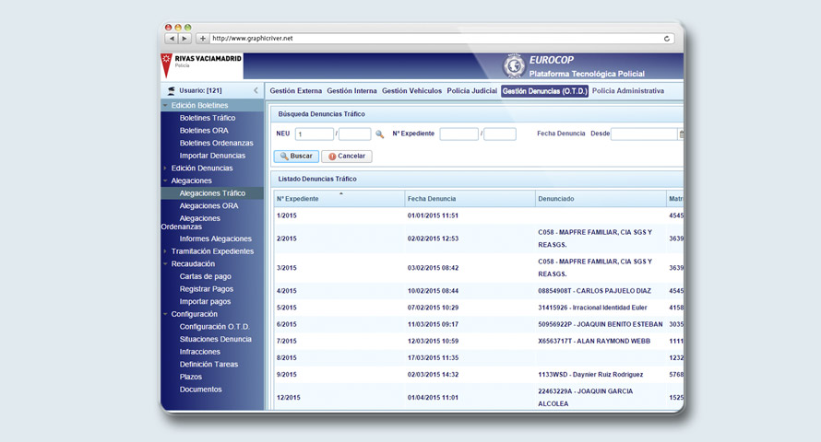Click the browser back arrow
821x442 pixels.
tap(172, 39)
